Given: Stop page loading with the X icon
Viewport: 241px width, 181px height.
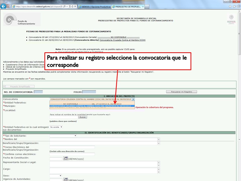Looking at the screenshot, I should [x=75, y=7].
